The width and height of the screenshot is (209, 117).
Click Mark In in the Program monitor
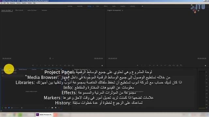click(141, 65)
